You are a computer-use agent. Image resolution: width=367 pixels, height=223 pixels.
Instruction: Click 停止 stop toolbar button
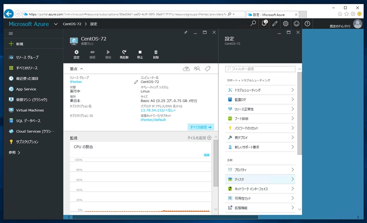140,54
